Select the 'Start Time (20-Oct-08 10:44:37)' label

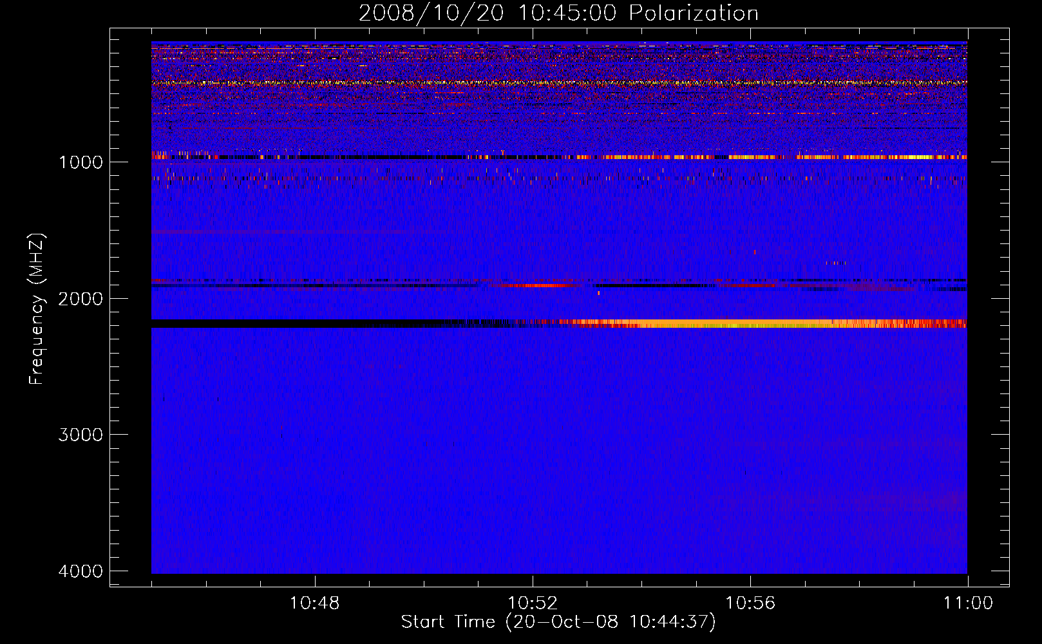(x=558, y=622)
